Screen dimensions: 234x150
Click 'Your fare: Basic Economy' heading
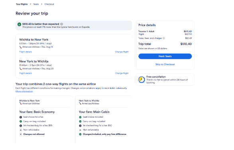37,112
